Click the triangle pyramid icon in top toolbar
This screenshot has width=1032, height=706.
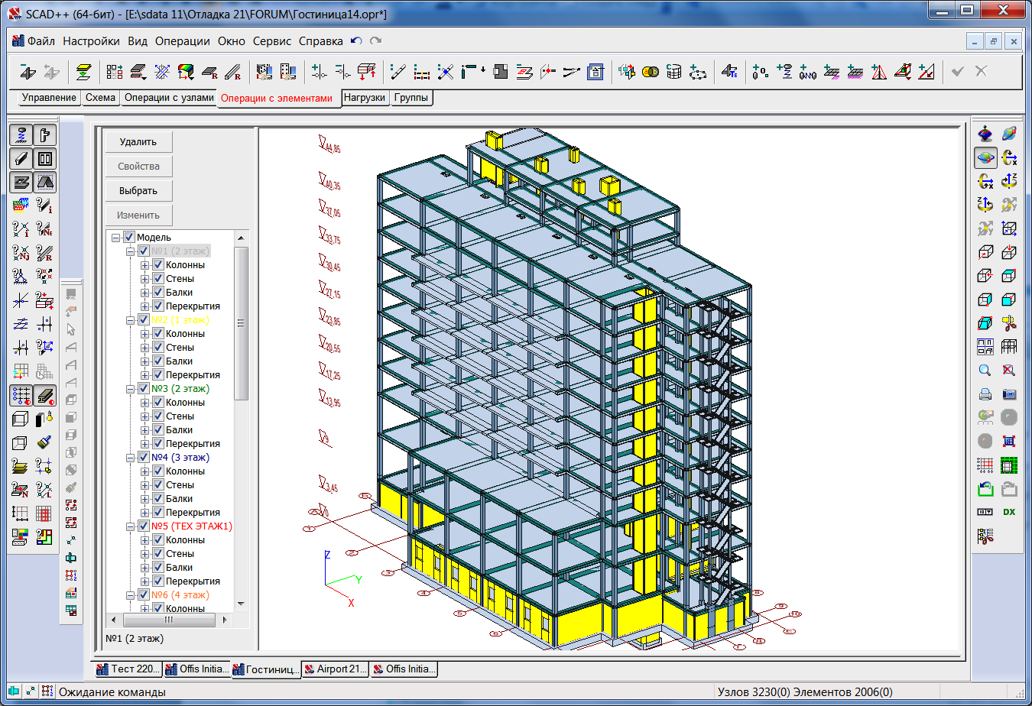pyautogui.click(x=879, y=72)
